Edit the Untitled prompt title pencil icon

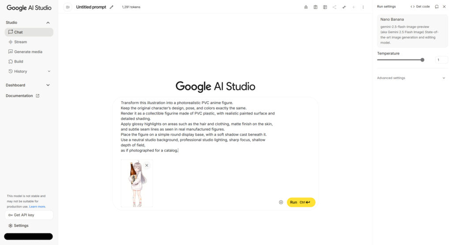[112, 7]
